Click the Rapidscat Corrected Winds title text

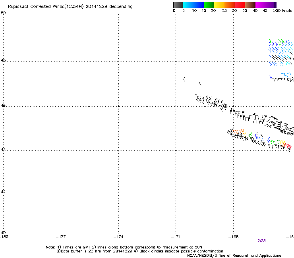(70, 7)
